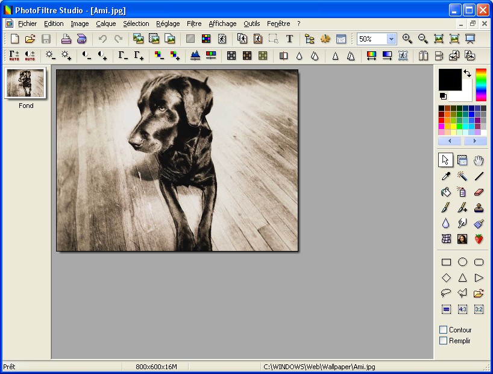Choose the Lasso selection shape
The height and width of the screenshot is (374, 493).
[x=446, y=293]
